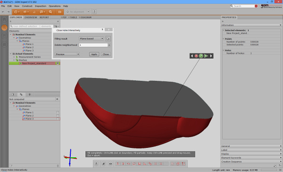Click the question mark help toolbar button
Screen dimensions: 283x172
[94, 12]
